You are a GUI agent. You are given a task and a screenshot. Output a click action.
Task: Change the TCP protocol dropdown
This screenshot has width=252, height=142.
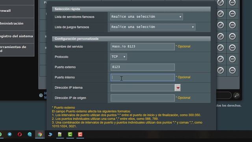(x=119, y=57)
